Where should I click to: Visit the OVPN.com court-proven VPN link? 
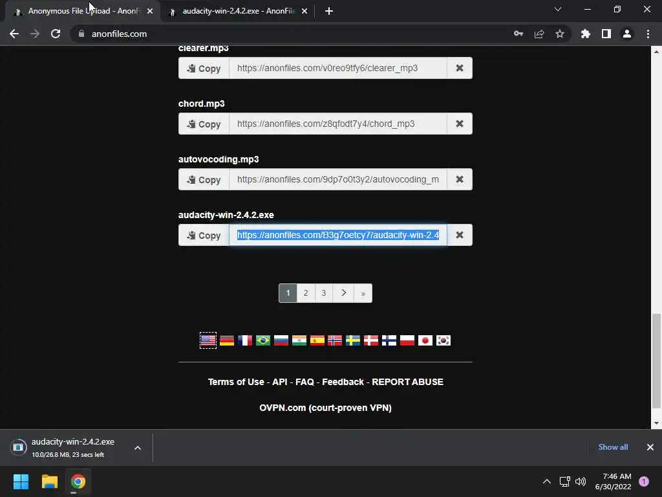tap(326, 408)
